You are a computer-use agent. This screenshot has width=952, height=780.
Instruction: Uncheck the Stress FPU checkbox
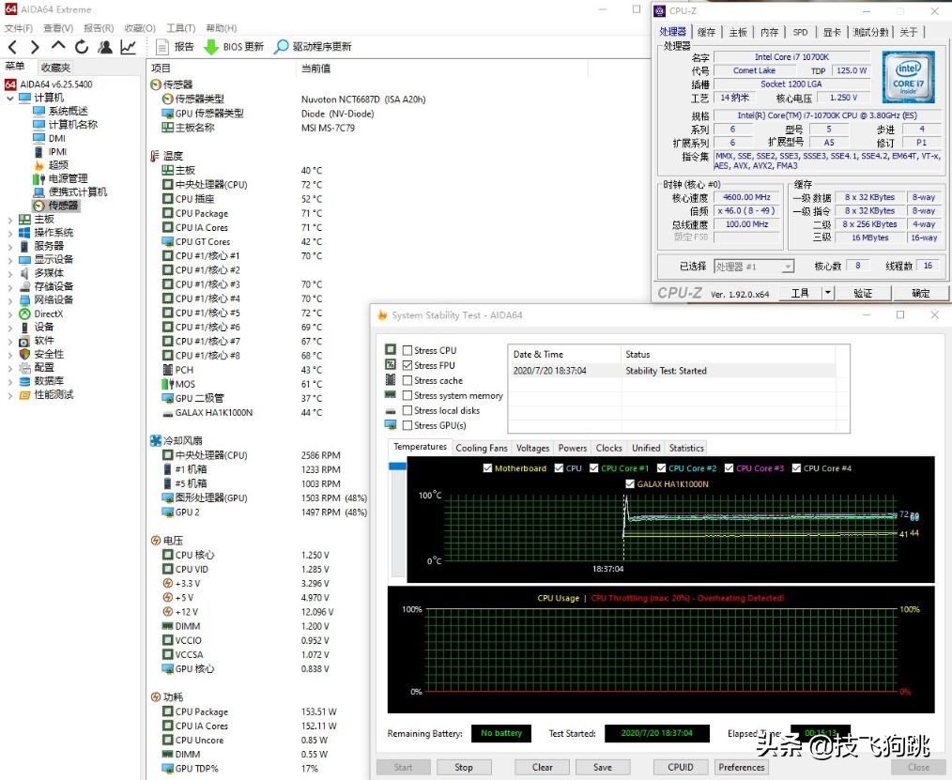(407, 365)
